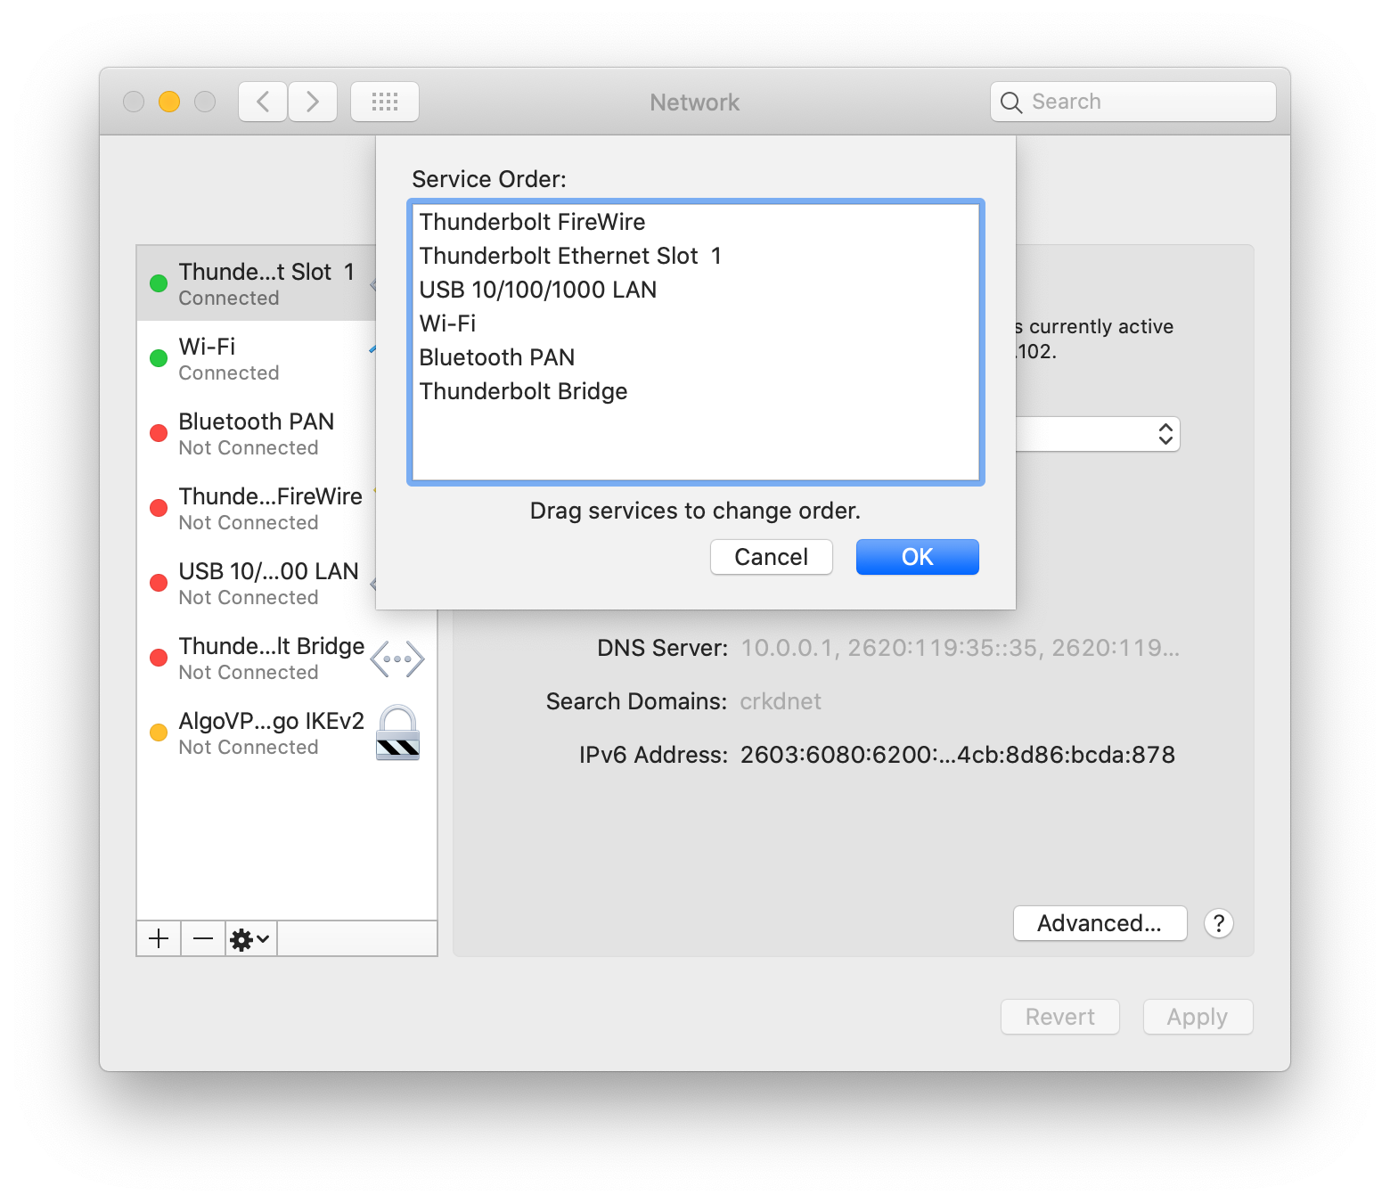Click the yellow status dot for AlgoVPN
Image resolution: width=1390 pixels, height=1203 pixels.
[159, 732]
